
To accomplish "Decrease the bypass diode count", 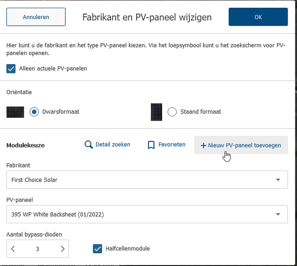I will 13,249.
